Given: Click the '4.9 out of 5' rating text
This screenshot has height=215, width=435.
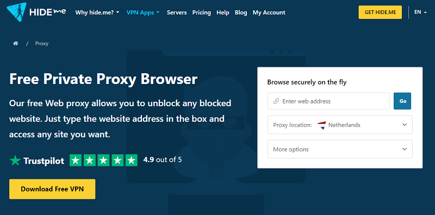Looking at the screenshot, I should 163,159.
